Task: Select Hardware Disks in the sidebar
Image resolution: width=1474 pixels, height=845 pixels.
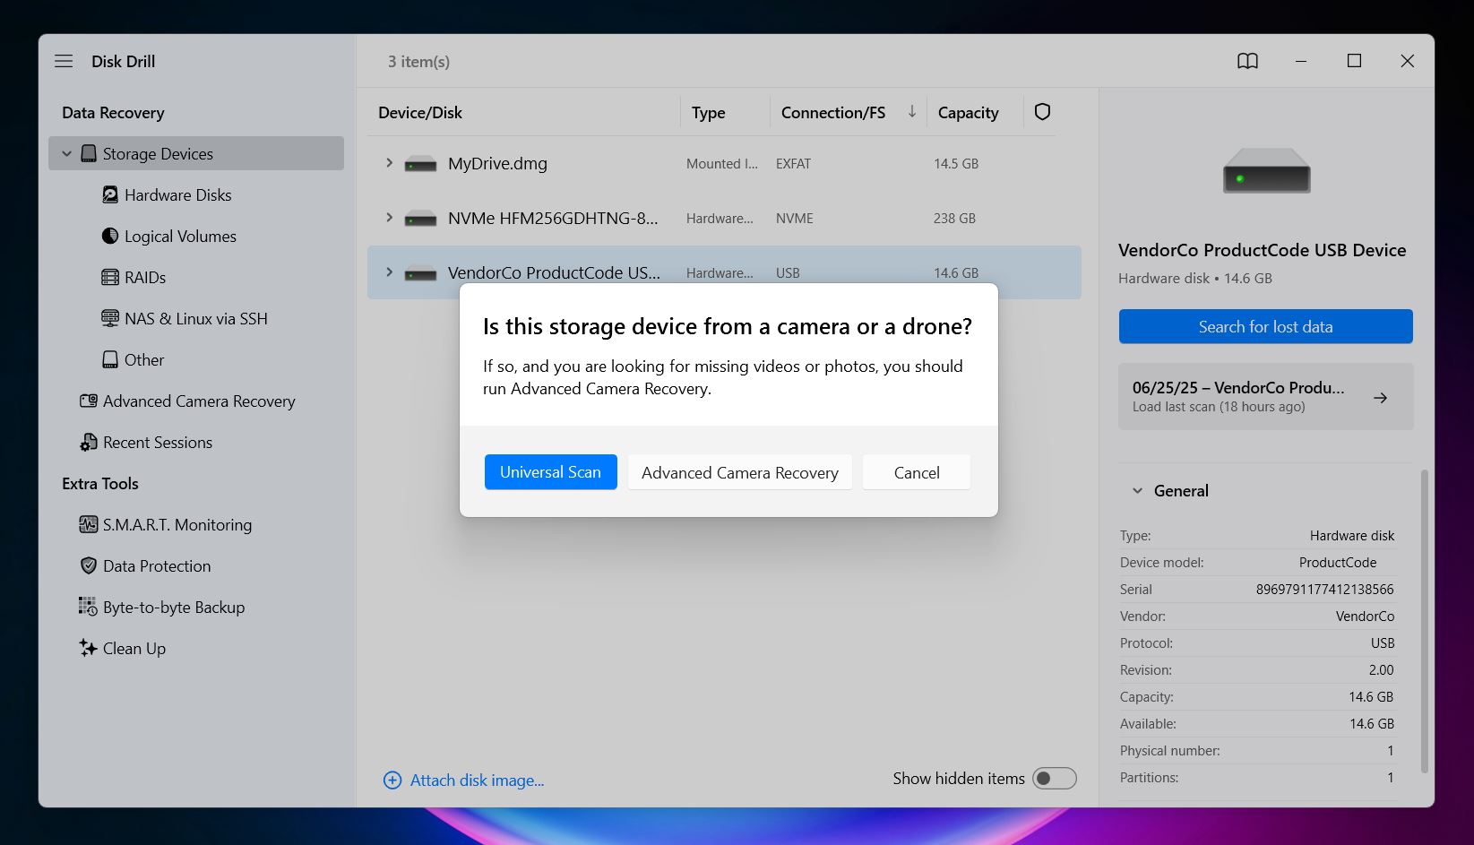Action: (177, 195)
